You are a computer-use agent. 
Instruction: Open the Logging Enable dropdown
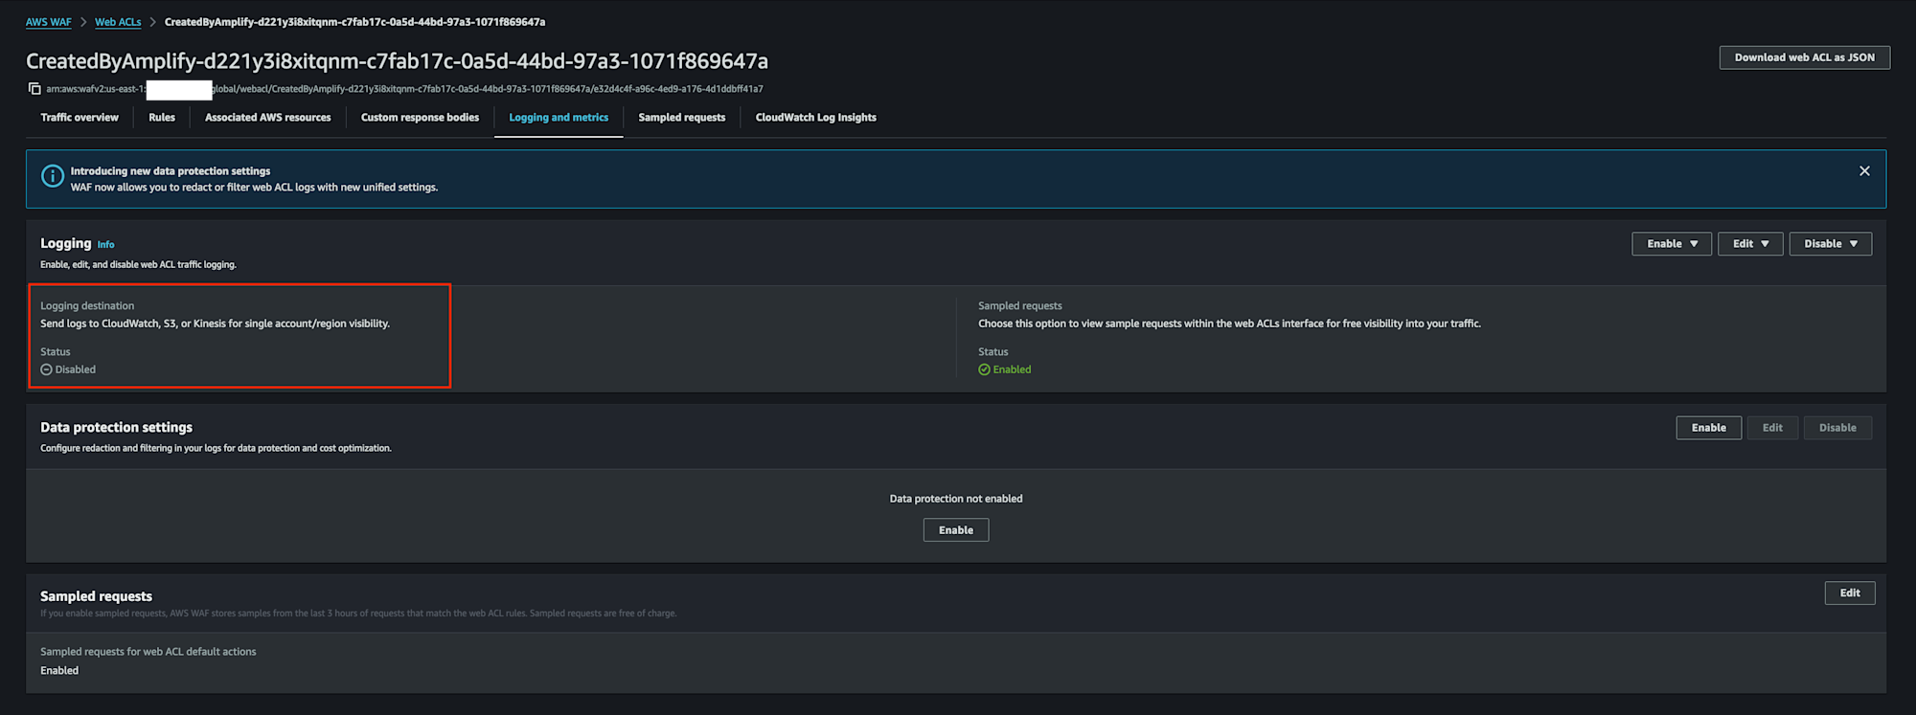tap(1671, 244)
